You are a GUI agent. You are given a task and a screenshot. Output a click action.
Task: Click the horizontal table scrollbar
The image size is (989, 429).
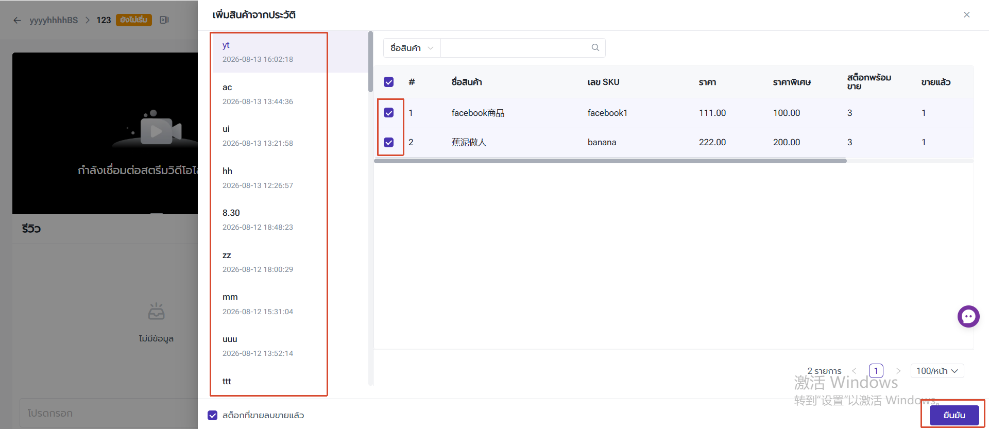(610, 161)
